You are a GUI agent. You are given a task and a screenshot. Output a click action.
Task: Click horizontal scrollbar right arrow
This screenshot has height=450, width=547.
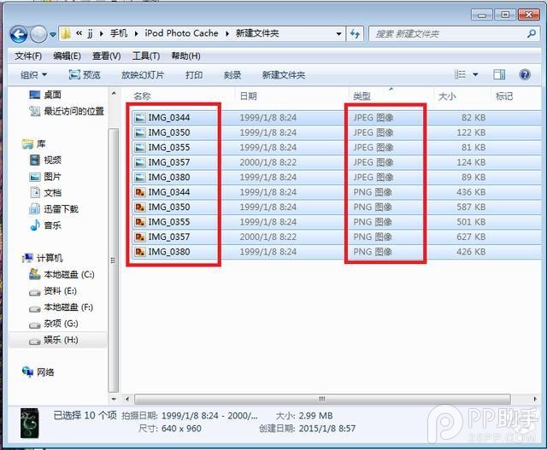coord(535,399)
